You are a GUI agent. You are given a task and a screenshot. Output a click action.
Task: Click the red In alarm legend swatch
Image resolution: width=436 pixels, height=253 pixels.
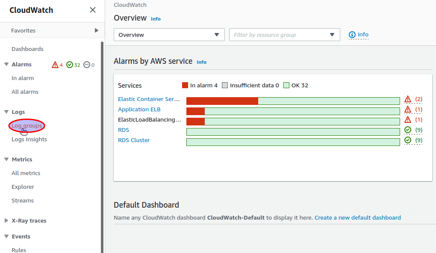click(x=186, y=85)
